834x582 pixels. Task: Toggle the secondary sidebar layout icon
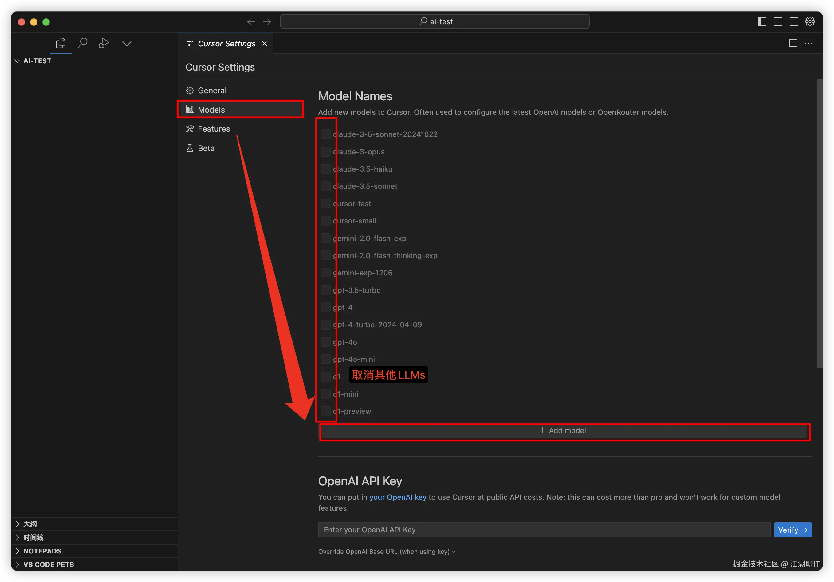click(x=794, y=22)
